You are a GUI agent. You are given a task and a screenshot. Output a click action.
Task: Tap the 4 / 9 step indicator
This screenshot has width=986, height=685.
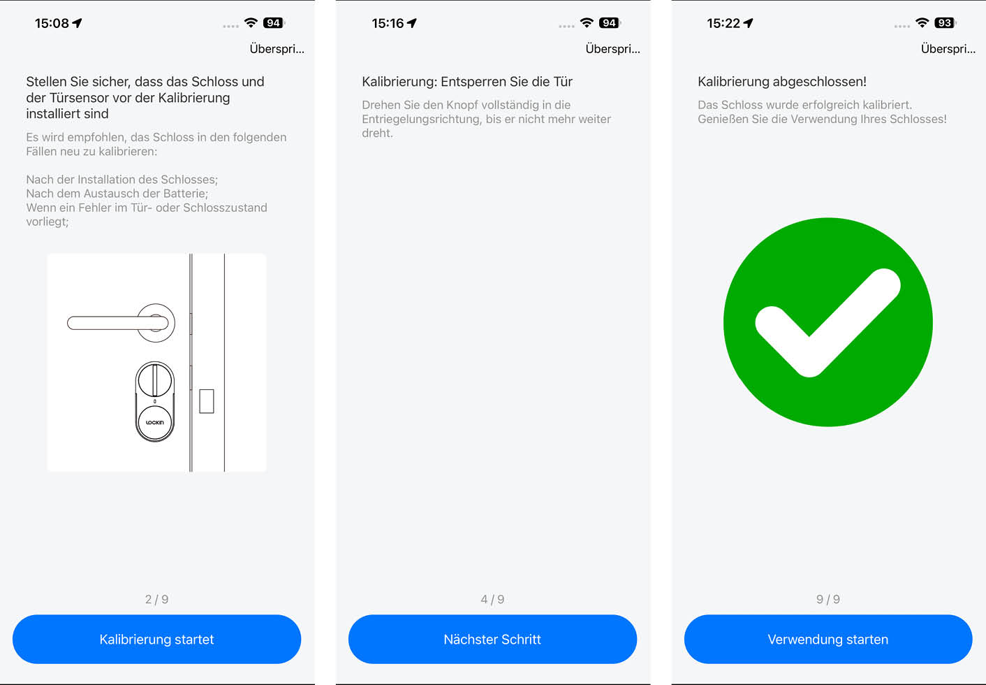(492, 599)
